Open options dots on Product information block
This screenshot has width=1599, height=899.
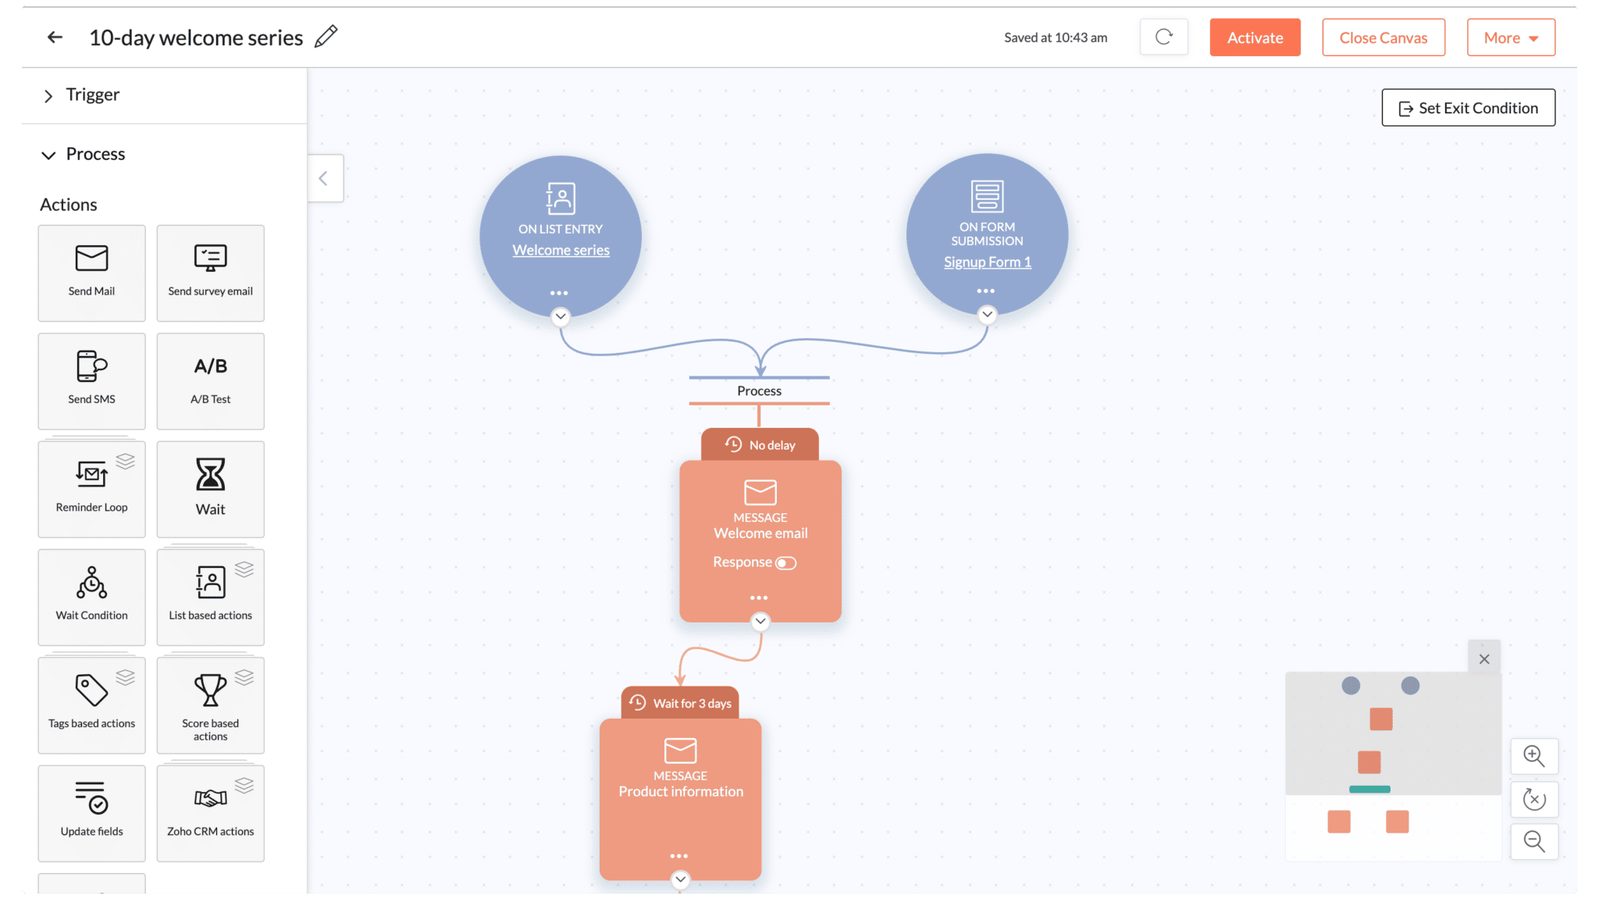pyautogui.click(x=678, y=856)
